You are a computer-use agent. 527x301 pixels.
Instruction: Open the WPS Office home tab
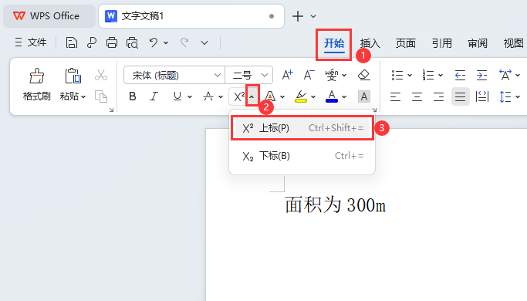click(x=49, y=15)
